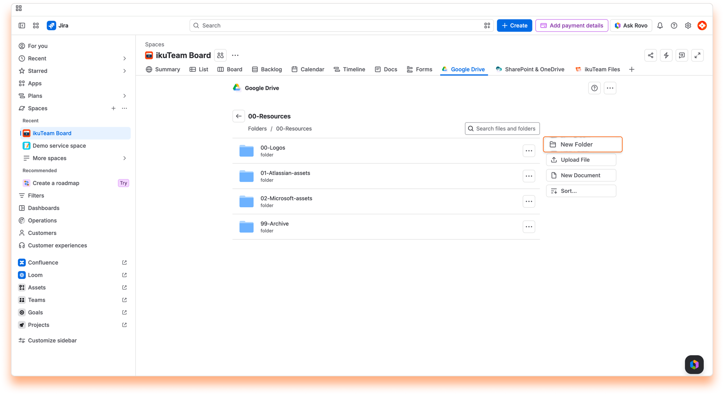The width and height of the screenshot is (724, 395).
Task: Open settings gear icon
Action: 688,25
